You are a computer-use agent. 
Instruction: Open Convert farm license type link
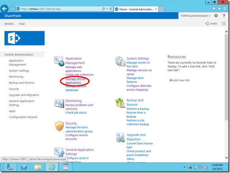point(140,145)
